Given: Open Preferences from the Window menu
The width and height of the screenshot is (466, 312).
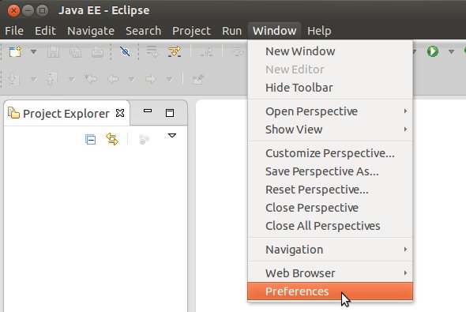Looking at the screenshot, I should (x=330, y=291).
